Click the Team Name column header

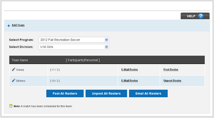coord(20,60)
